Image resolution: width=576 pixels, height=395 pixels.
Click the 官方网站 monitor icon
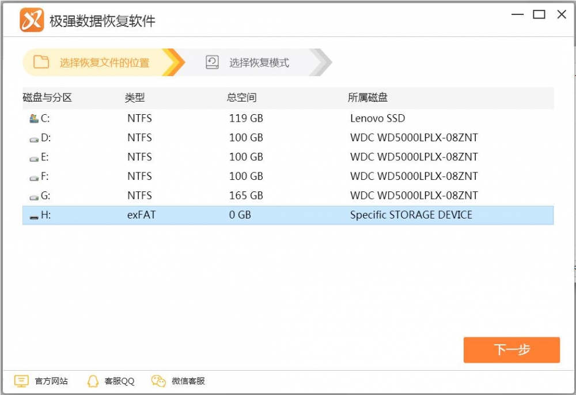click(x=21, y=381)
